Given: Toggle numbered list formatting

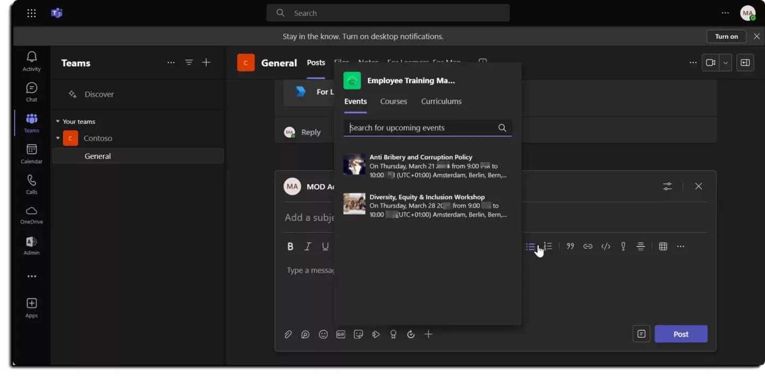Looking at the screenshot, I should 548,246.
